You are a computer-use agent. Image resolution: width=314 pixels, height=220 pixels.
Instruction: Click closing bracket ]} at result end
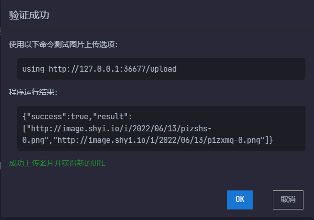click(269, 140)
